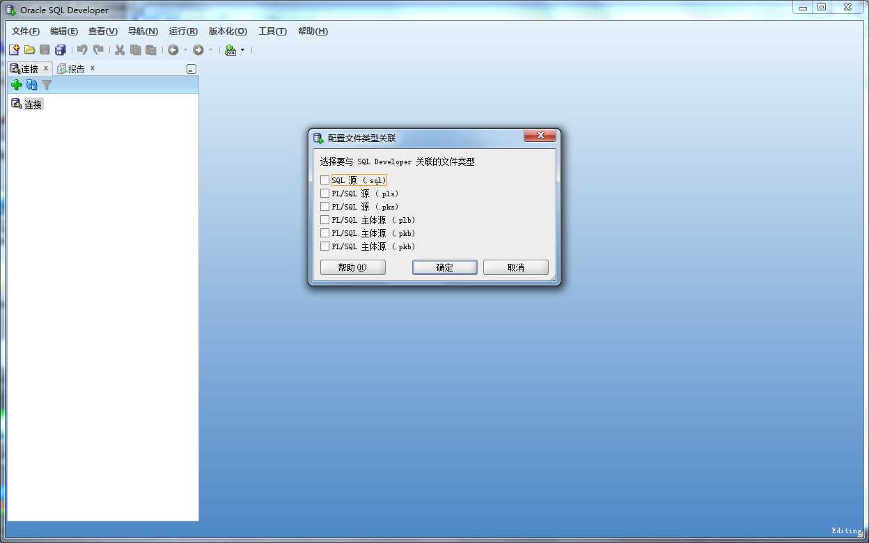The image size is (869, 543).
Task: Check the SQL 源 (.sql) checkbox
Action: pyautogui.click(x=324, y=180)
